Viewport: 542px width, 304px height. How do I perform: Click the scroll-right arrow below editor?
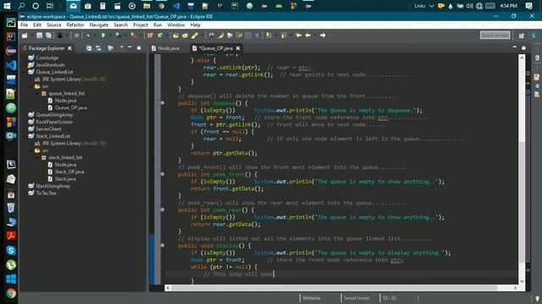[x=515, y=288]
